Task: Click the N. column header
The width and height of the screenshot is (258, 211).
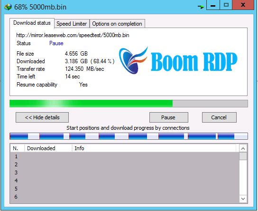Action: (18, 148)
